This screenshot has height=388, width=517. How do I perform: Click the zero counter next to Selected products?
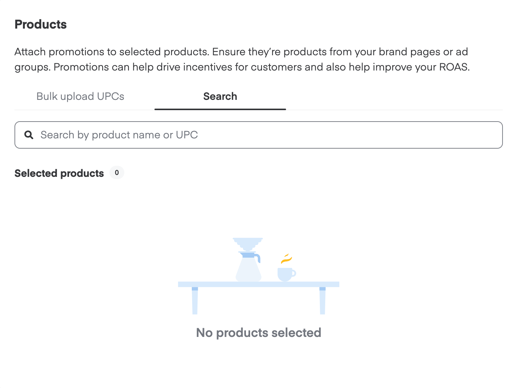click(117, 173)
